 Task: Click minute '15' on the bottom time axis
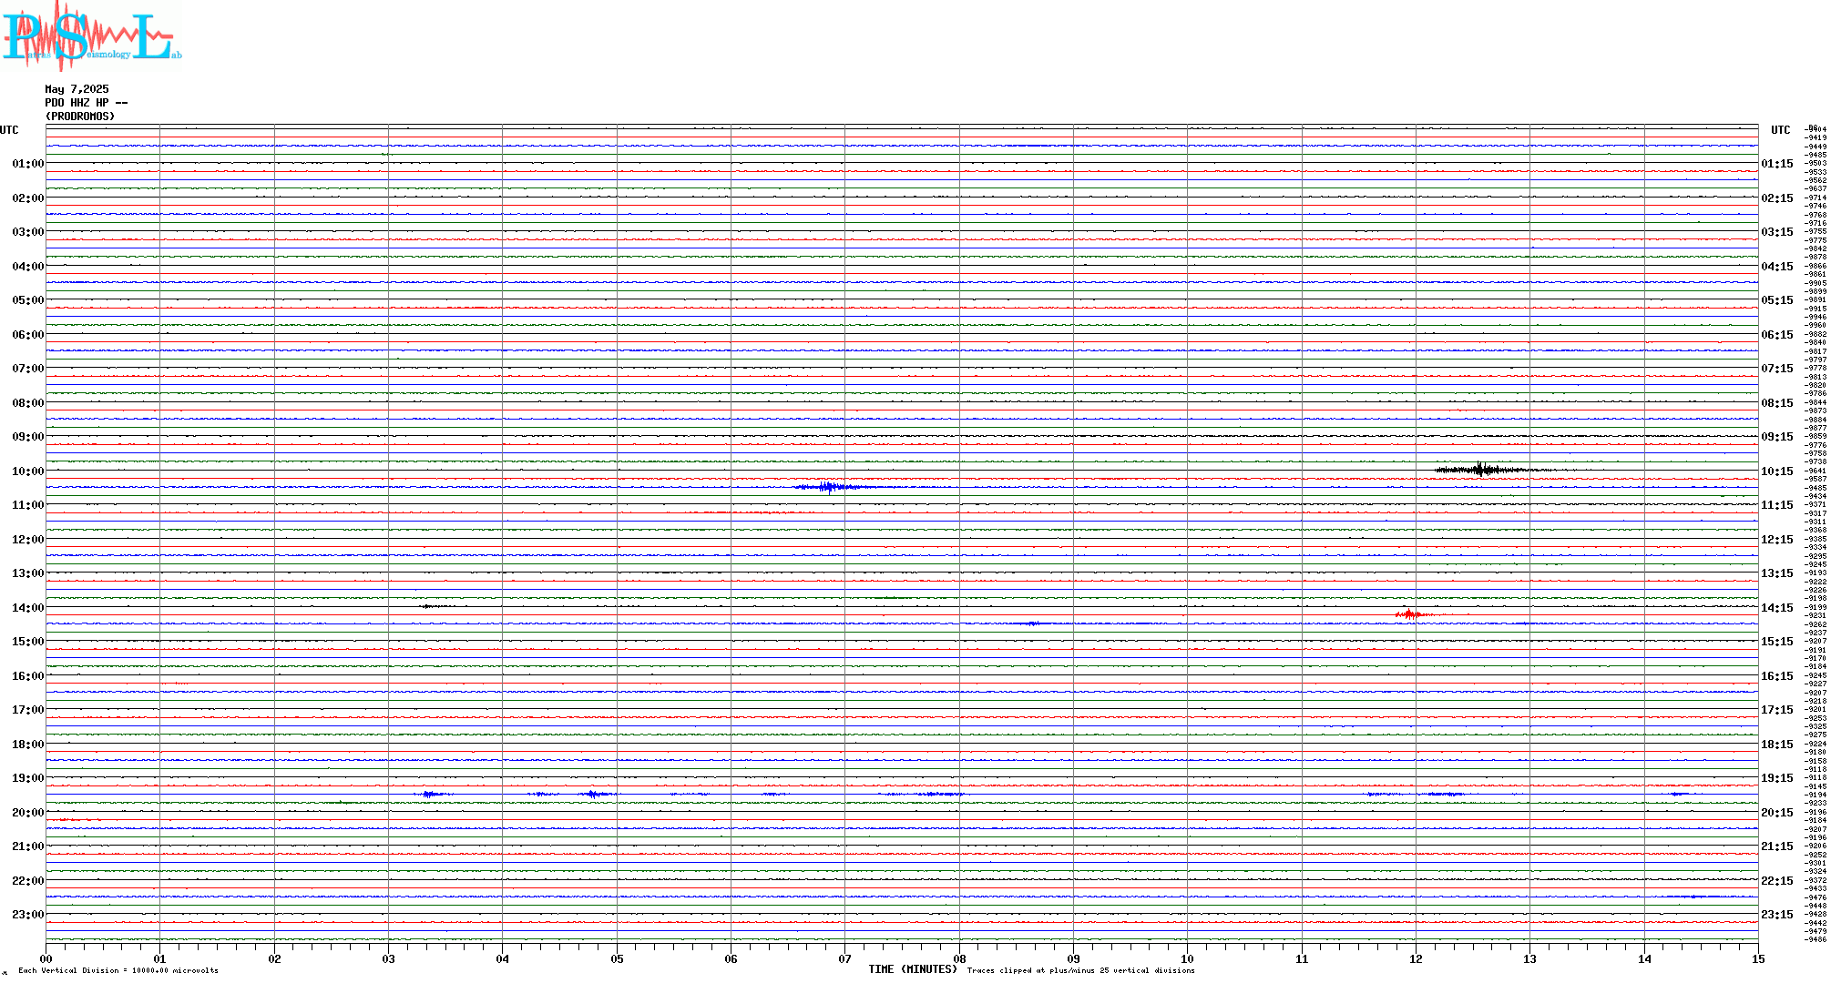1758,958
